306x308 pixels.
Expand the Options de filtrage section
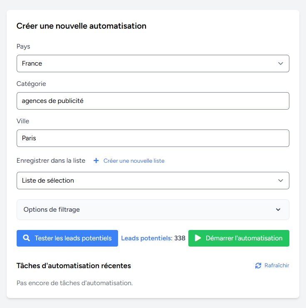153,210
